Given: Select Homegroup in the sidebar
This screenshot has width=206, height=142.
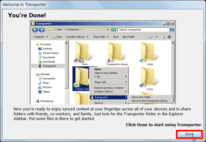Looking at the screenshot, I should pos(45,101).
